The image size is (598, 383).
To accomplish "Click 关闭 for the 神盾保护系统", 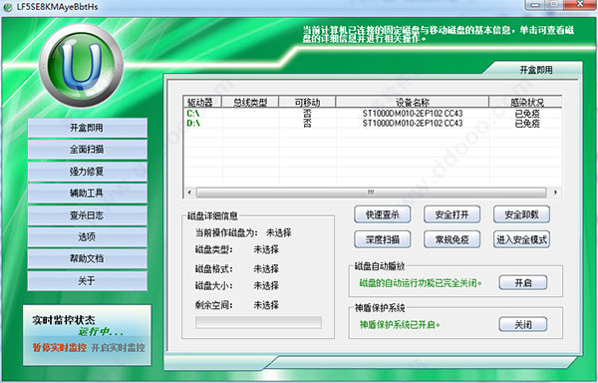I will (x=523, y=324).
